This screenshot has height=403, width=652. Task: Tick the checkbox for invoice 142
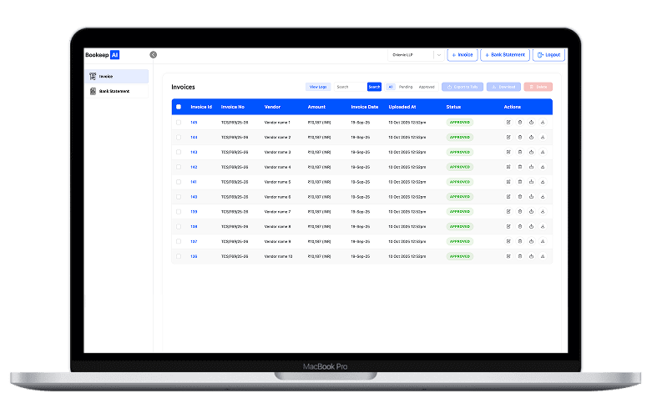click(179, 167)
